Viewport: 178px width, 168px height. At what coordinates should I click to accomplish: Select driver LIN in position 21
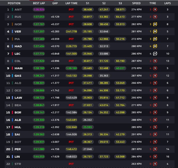[x=17, y=156]
